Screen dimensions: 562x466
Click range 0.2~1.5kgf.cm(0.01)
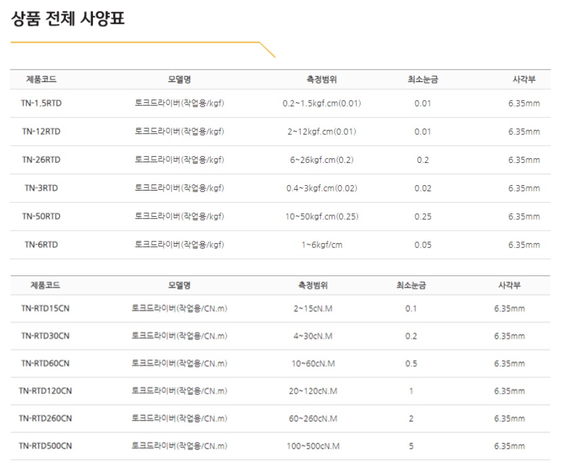coord(322,104)
